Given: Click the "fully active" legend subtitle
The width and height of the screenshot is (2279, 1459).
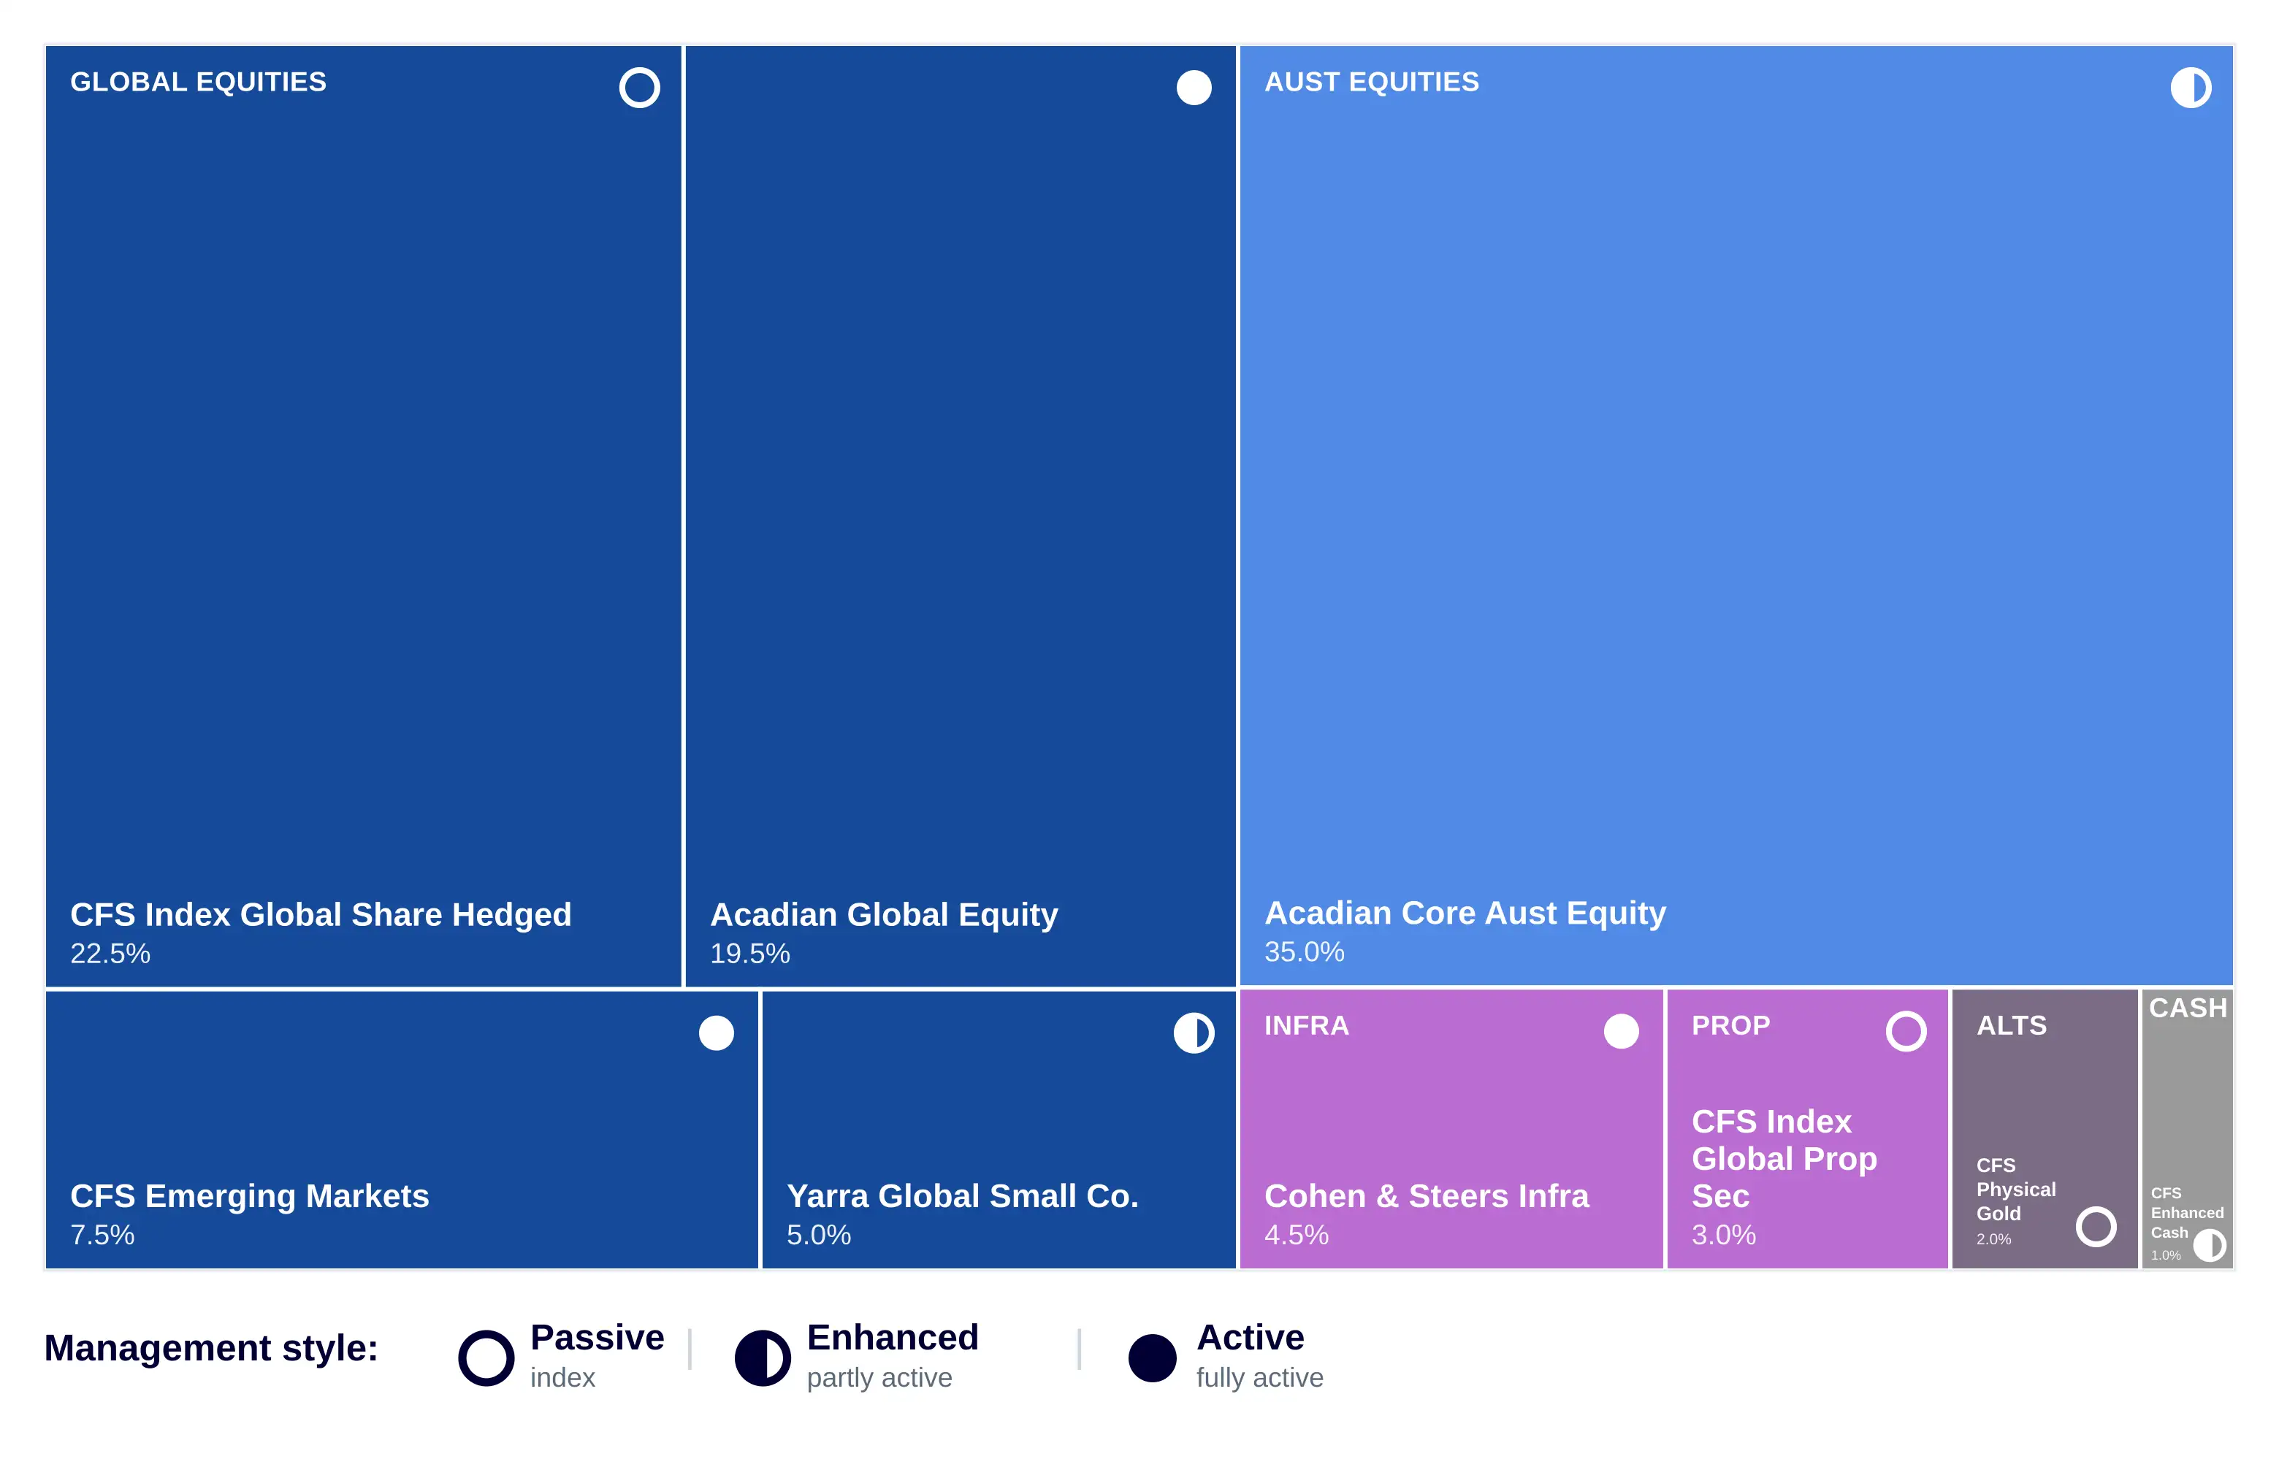Looking at the screenshot, I should coord(1260,1377).
